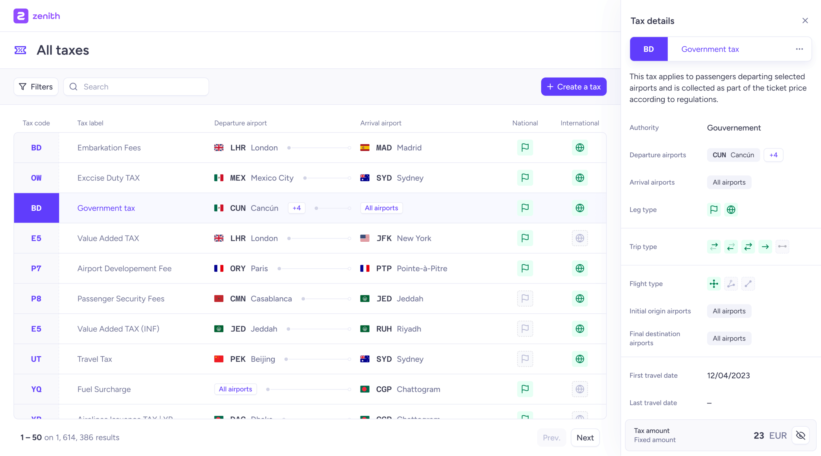Open the Filters menu

point(36,87)
